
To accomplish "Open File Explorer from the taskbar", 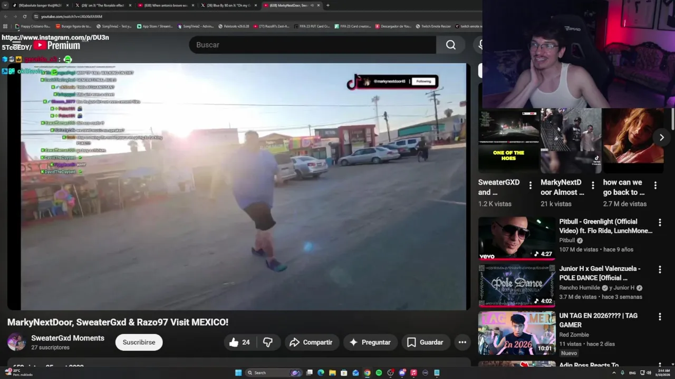I will pos(332,373).
